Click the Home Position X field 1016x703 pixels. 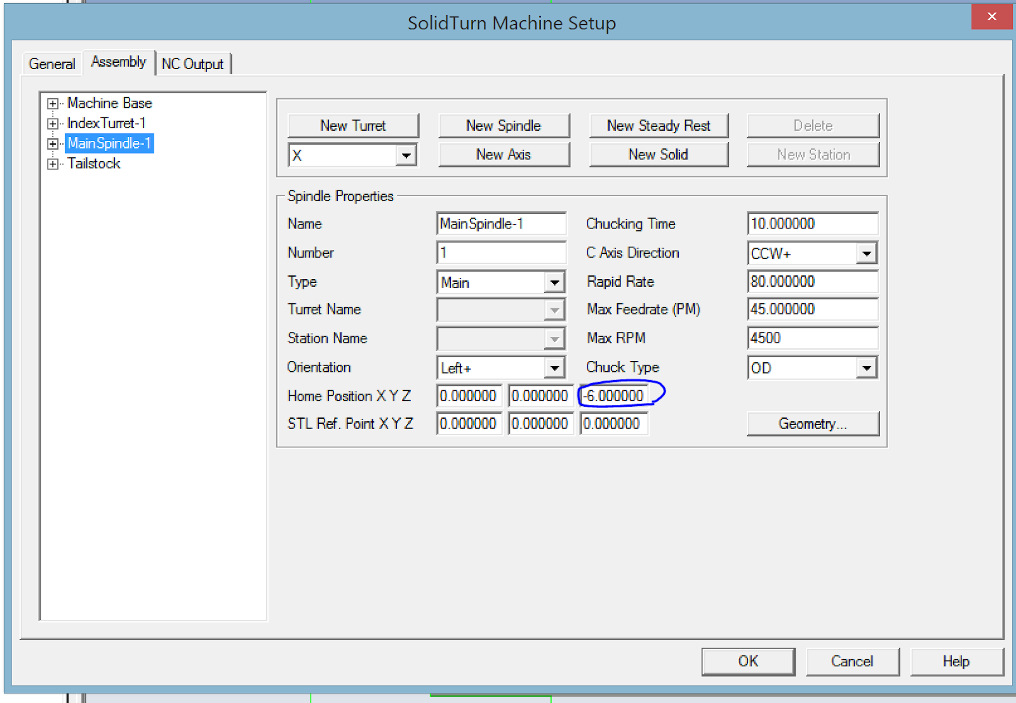(470, 396)
